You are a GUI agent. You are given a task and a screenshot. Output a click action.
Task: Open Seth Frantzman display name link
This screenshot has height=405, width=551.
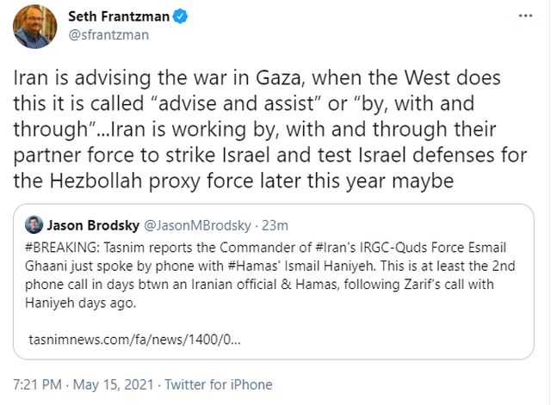[121, 15]
